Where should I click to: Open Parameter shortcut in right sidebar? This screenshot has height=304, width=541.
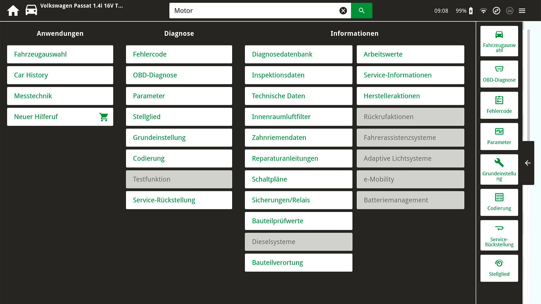coord(499,136)
